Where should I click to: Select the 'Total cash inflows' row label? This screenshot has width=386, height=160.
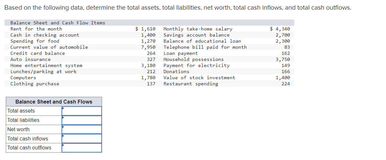[28, 139]
